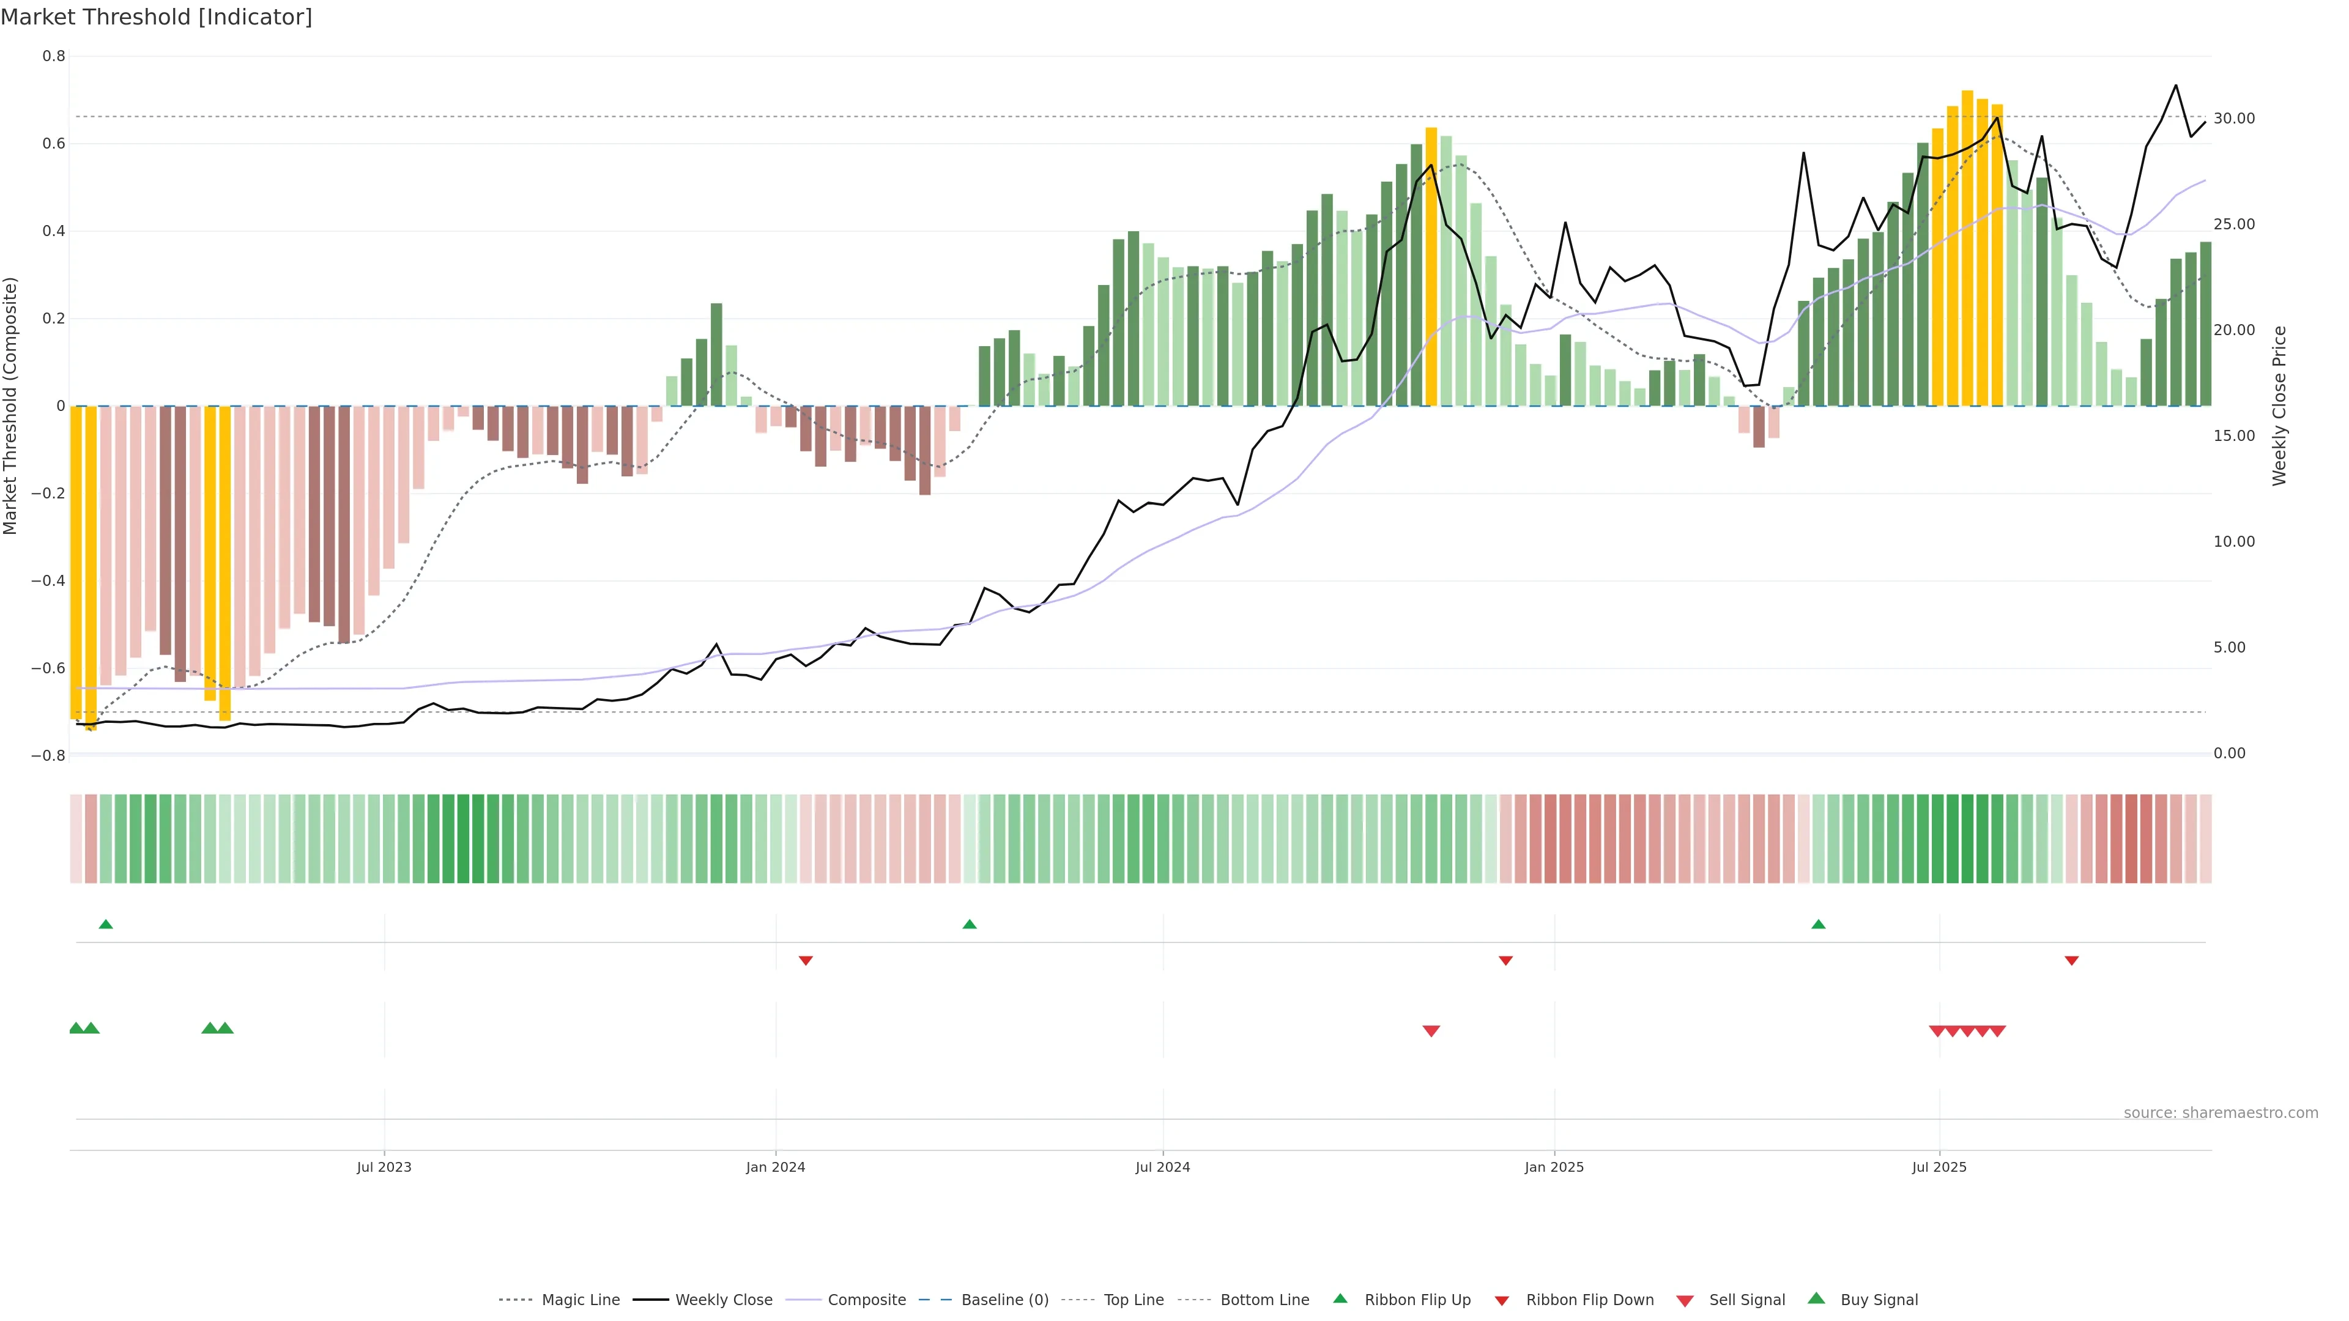This screenshot has height=1321, width=2349.
Task: Click the Buy Signal legend icon
Action: click(x=1816, y=1298)
